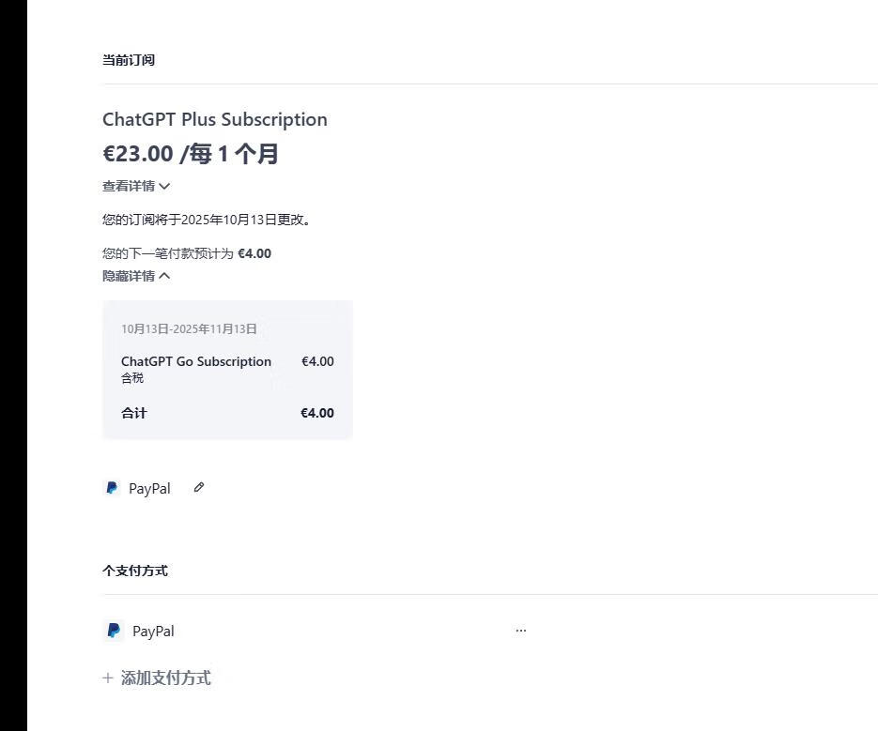The width and height of the screenshot is (878, 731).
Task: Click the pencil edit icon beside PayPal
Action: [198, 487]
